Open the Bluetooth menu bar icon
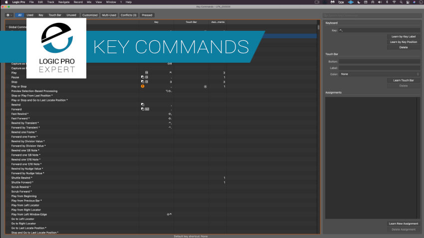Image resolution: width=424 pixels, height=238 pixels. click(387, 2)
